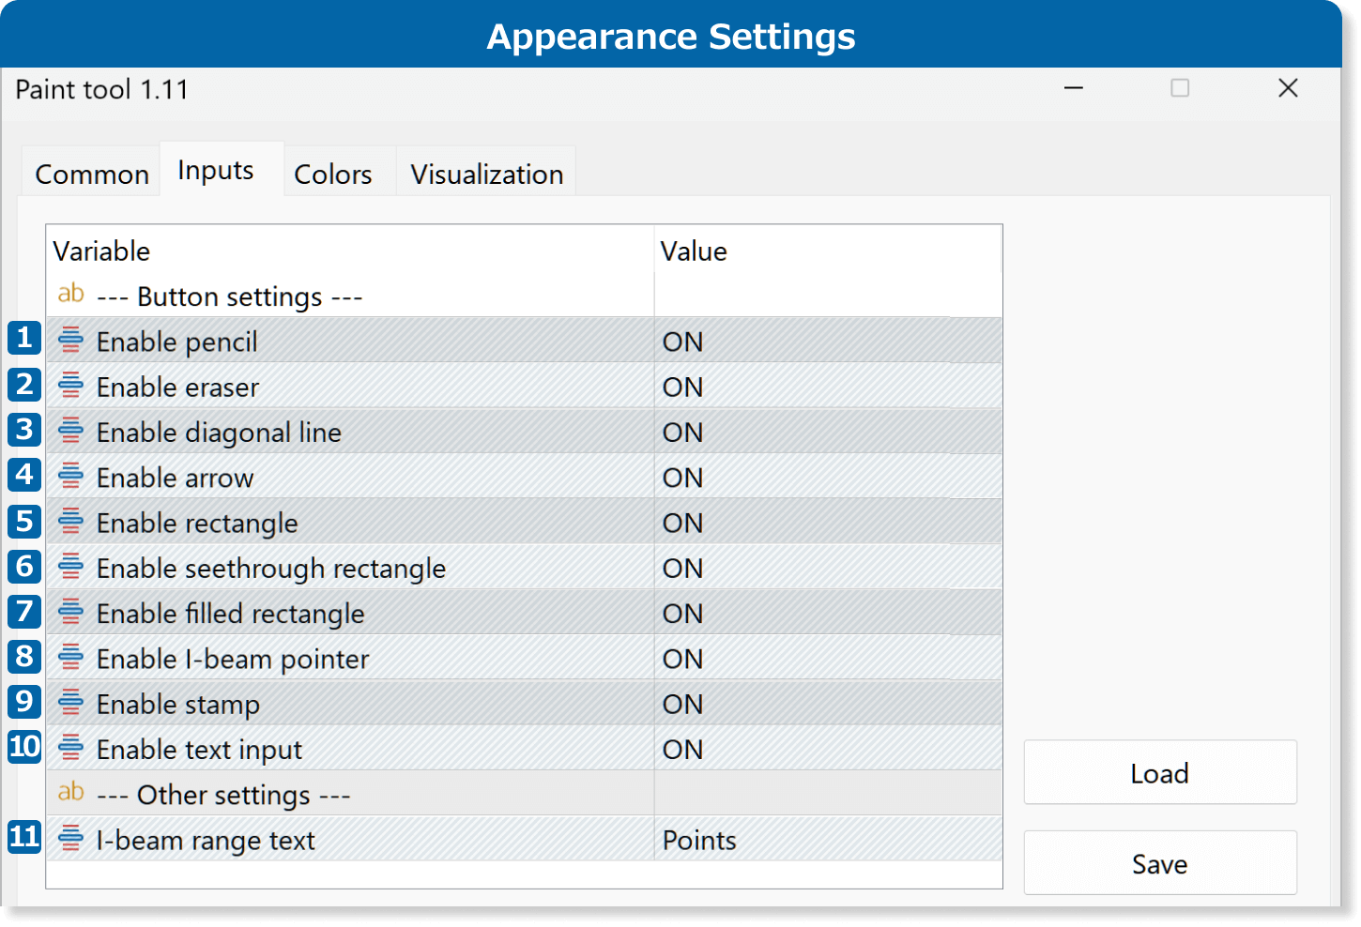Toggle the ON value for Enable filled rectangle
The width and height of the screenshot is (1361, 927).
tap(682, 613)
